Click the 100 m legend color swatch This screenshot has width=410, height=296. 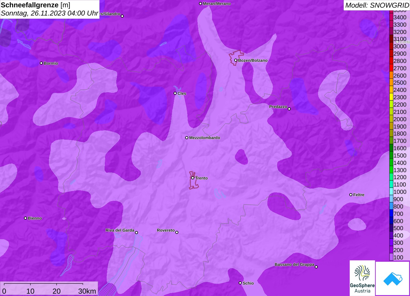391,257
